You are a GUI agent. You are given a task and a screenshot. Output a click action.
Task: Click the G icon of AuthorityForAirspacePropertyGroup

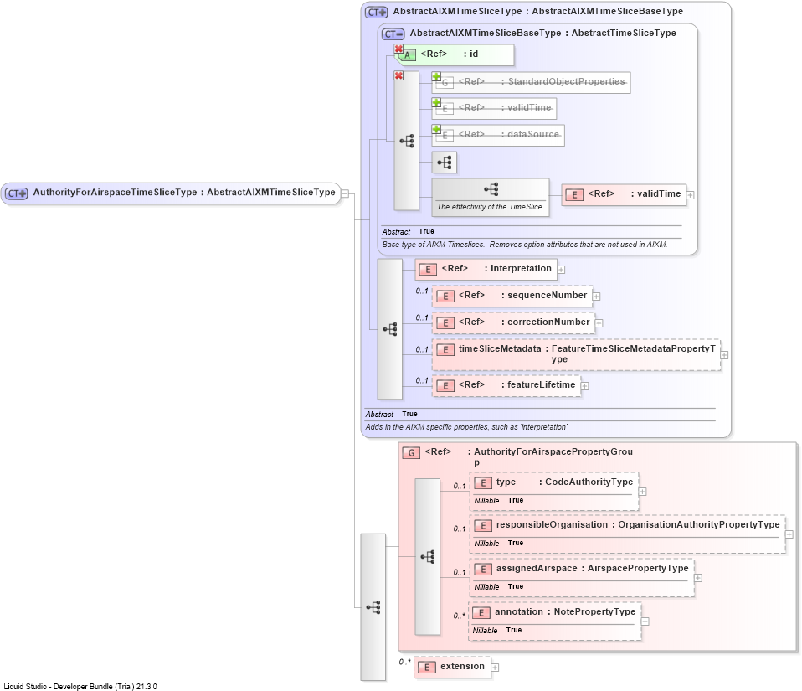(x=411, y=453)
